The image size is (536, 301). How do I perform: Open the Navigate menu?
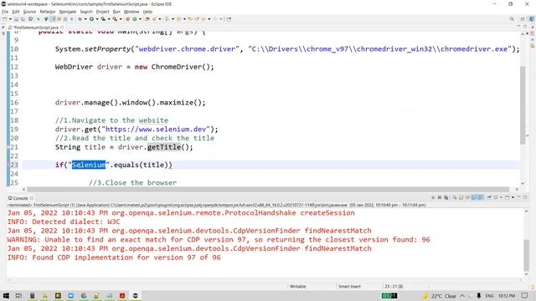(x=68, y=12)
